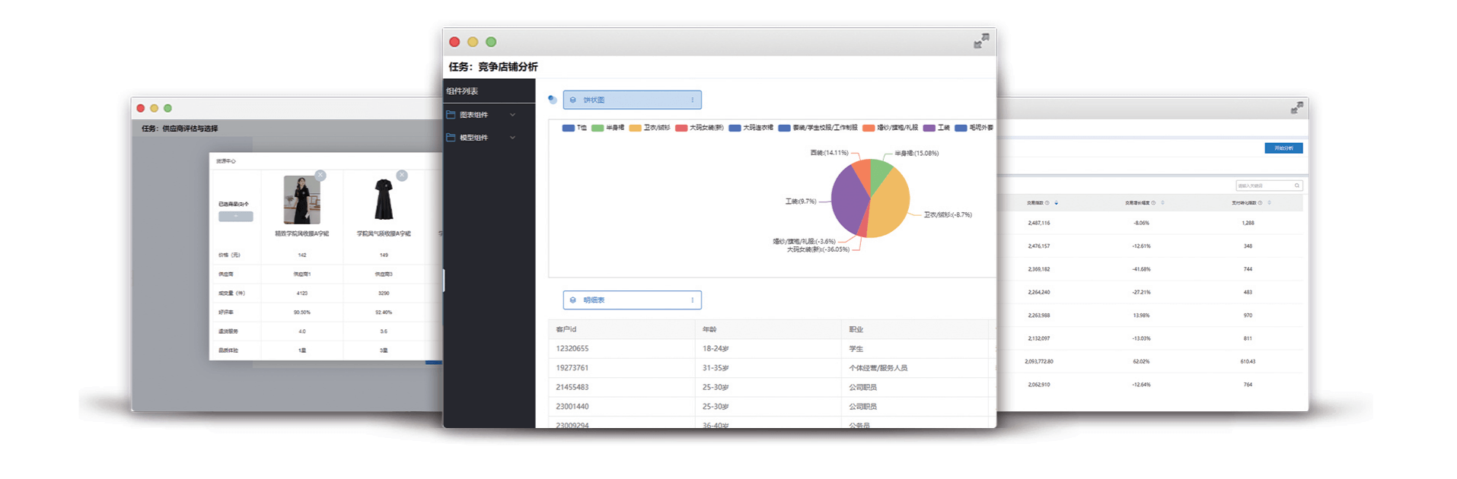Click the sort arrow on the 交易指数 column
The image size is (1457, 479).
pos(1056,203)
